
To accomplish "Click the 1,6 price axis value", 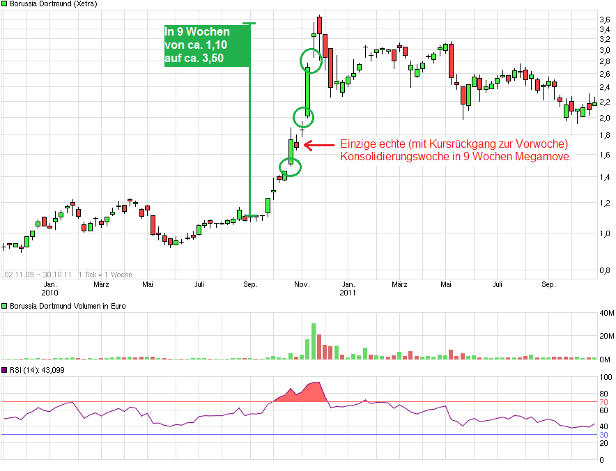I will click(x=605, y=155).
